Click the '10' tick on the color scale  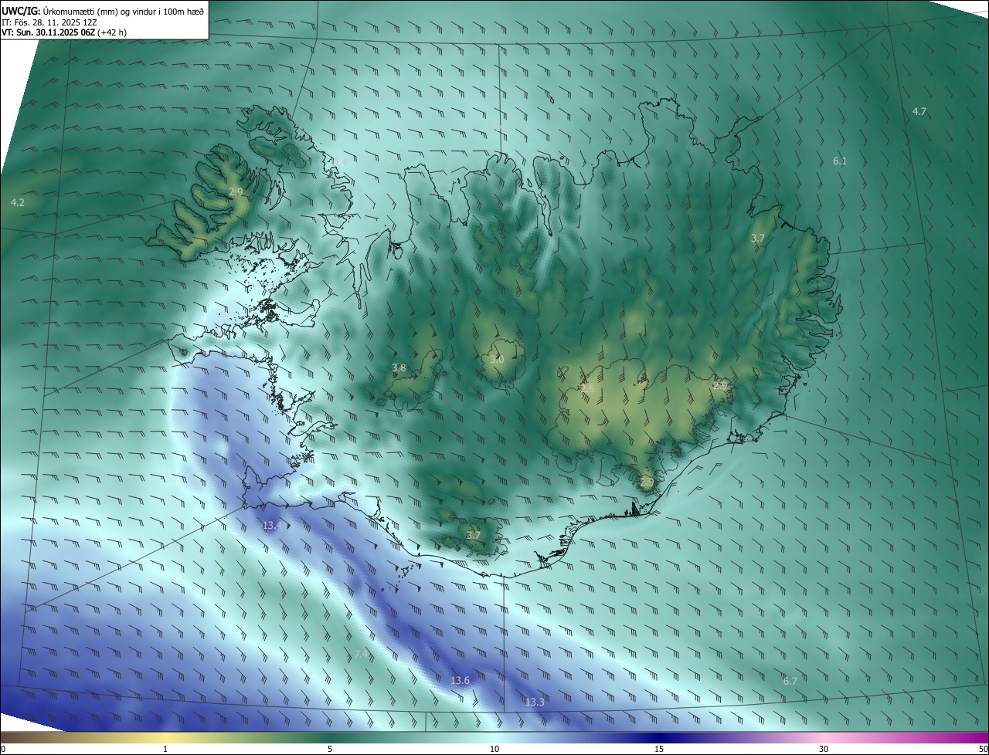coord(494,749)
